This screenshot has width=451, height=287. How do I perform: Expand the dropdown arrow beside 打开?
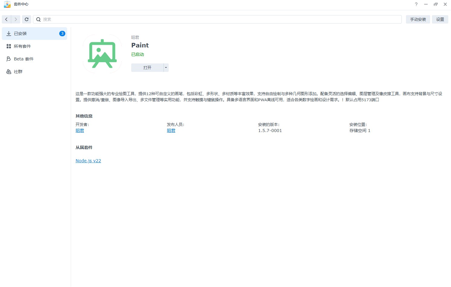click(x=166, y=68)
